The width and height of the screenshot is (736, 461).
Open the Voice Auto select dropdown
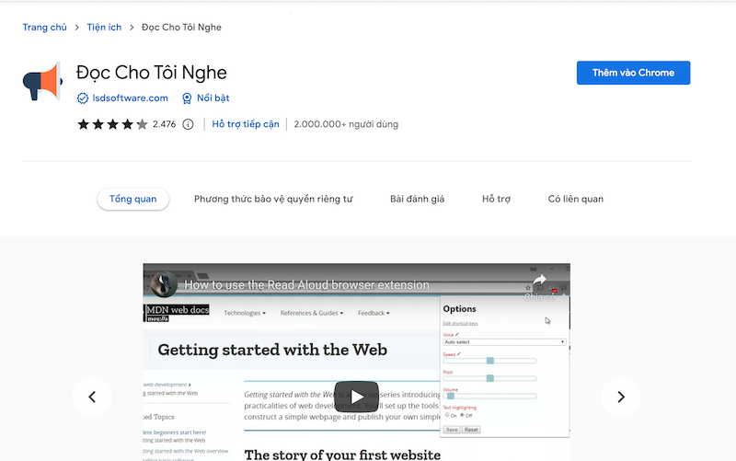click(503, 341)
